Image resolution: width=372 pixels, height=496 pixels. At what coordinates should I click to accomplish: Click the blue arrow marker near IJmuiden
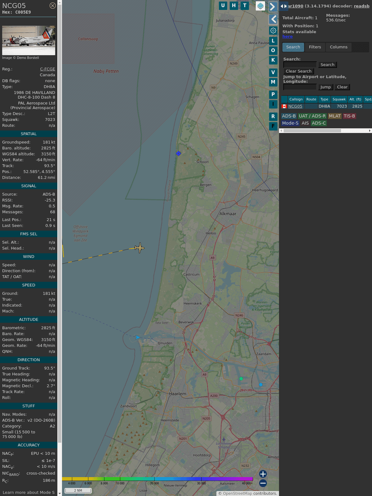(138, 337)
